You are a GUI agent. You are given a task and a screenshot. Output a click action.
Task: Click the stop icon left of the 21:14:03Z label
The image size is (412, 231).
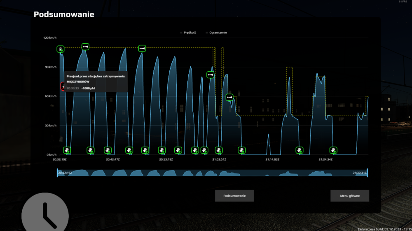pyautogui.click(x=242, y=150)
